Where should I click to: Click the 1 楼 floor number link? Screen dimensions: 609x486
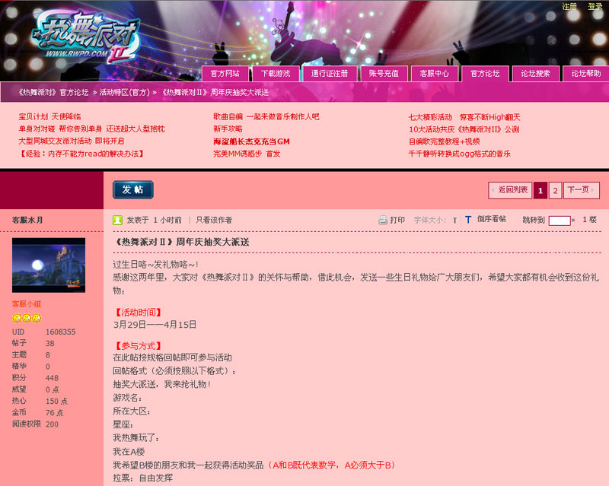[x=589, y=220]
